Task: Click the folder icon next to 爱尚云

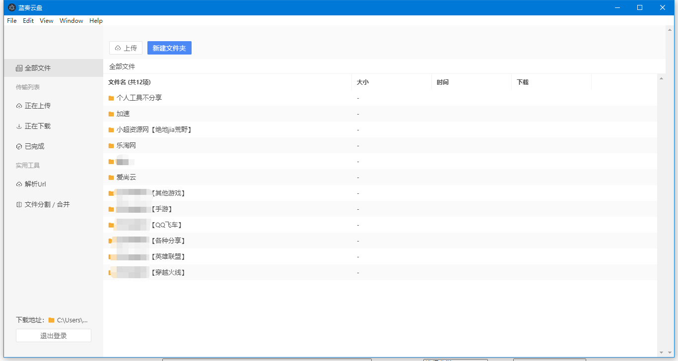Action: point(110,177)
